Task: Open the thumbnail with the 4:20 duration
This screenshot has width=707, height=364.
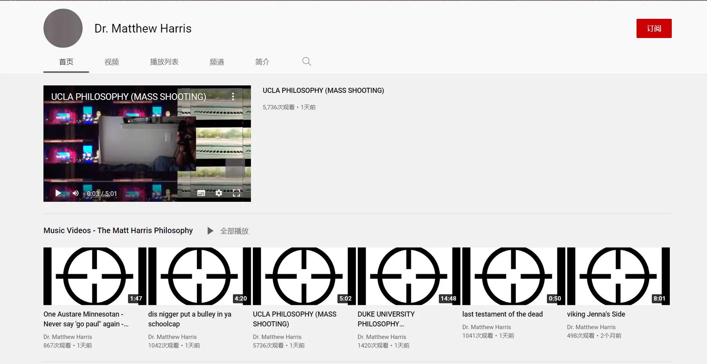Action: click(200, 276)
